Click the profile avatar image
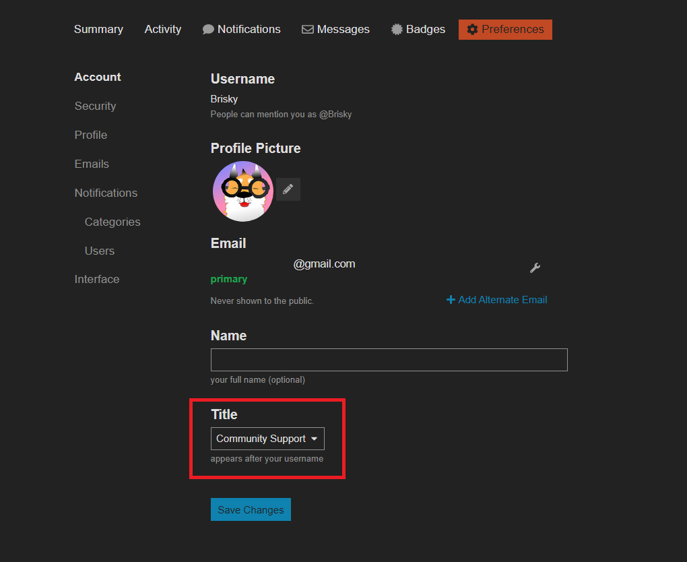The image size is (687, 562). tap(242, 191)
